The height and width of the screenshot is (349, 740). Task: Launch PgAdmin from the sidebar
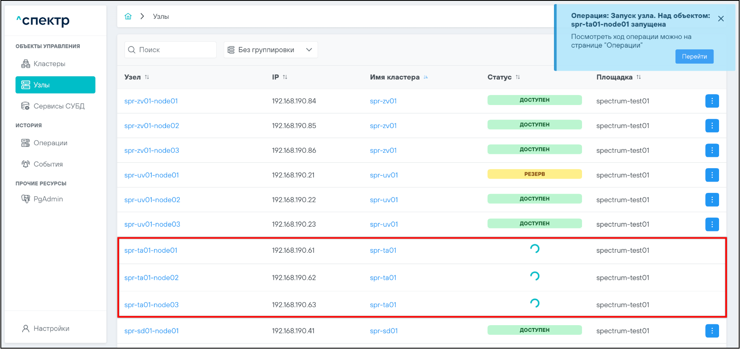pos(48,199)
